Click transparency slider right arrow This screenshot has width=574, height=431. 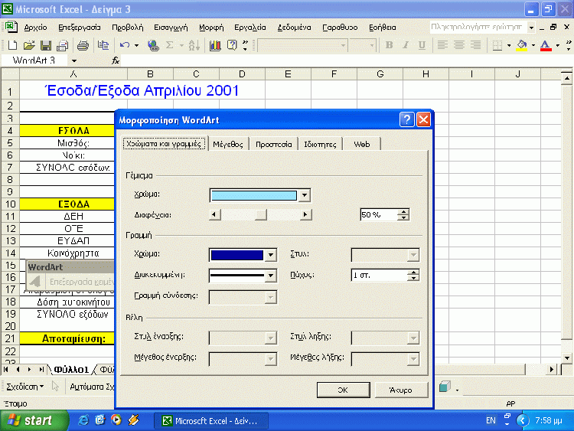(x=305, y=214)
